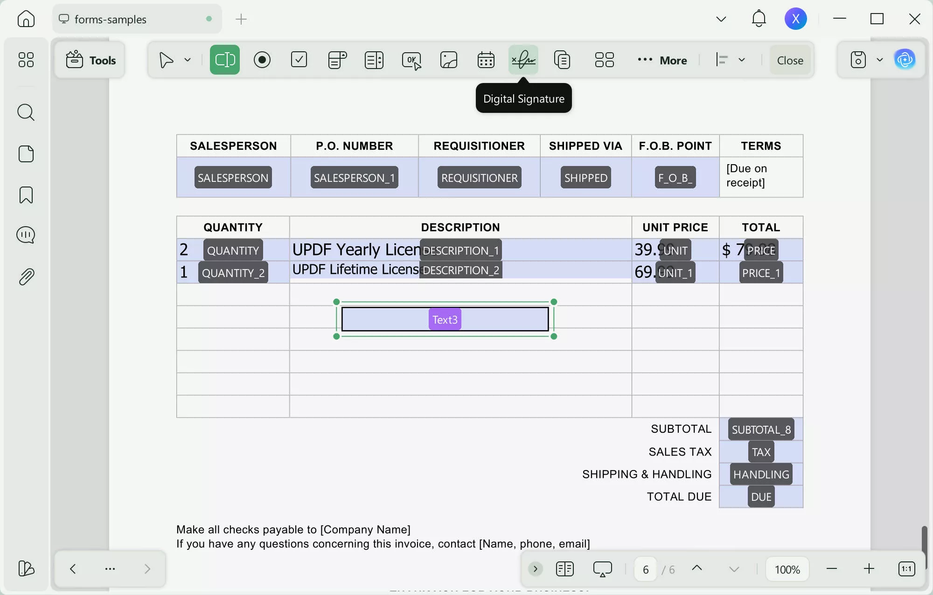Select the Radio Button form tool
Screen dimensions: 933x595
pyautogui.click(x=262, y=60)
